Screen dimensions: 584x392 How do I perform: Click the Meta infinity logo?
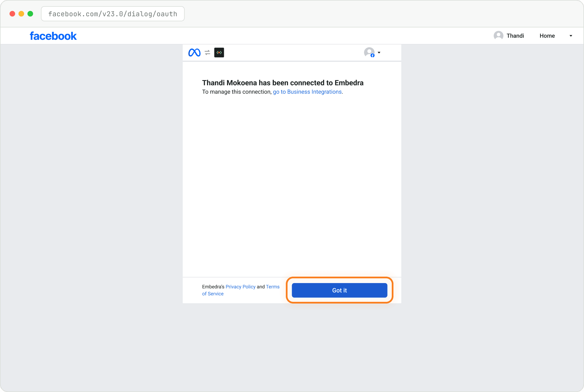[x=194, y=53]
